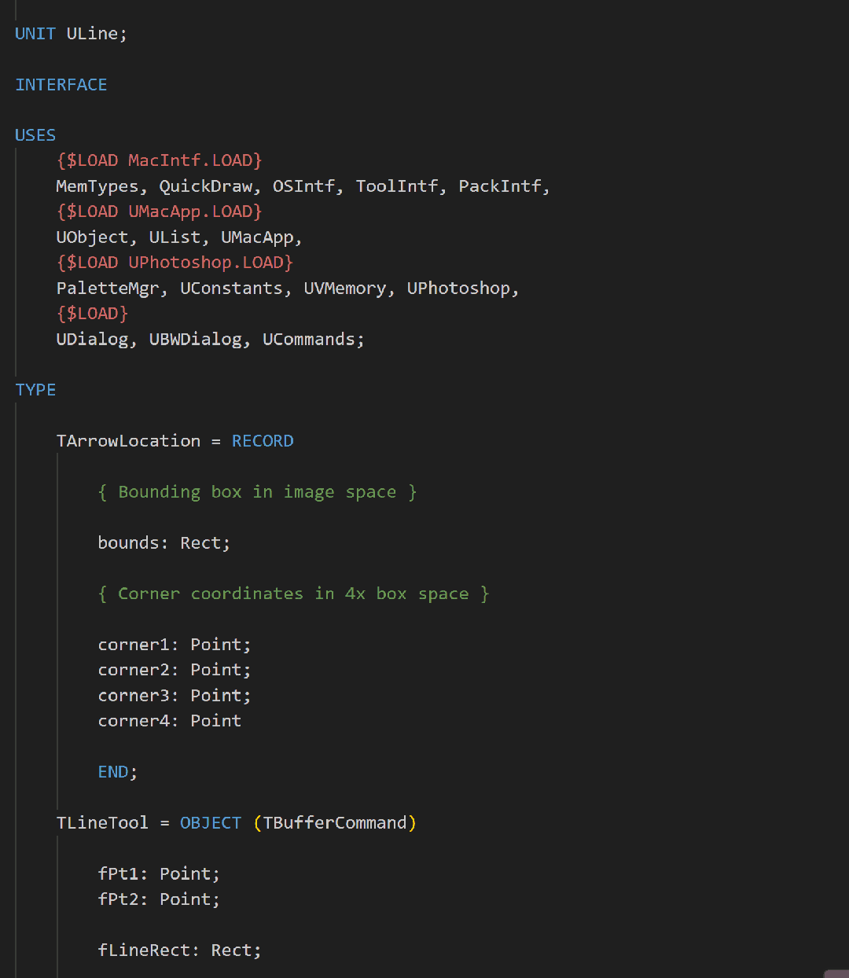849x978 pixels.
Task: Click the UList unit name
Action: pos(175,237)
